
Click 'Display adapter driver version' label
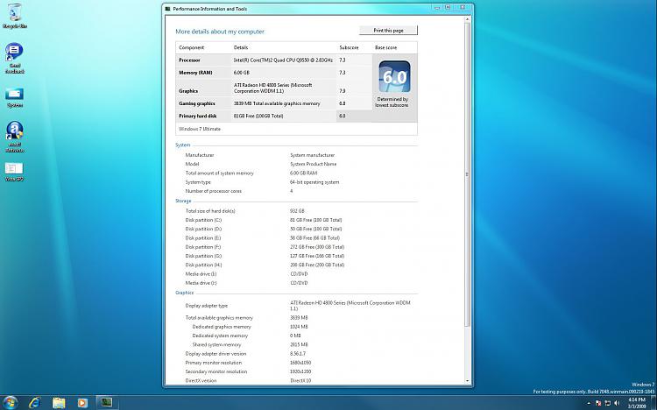(215, 354)
